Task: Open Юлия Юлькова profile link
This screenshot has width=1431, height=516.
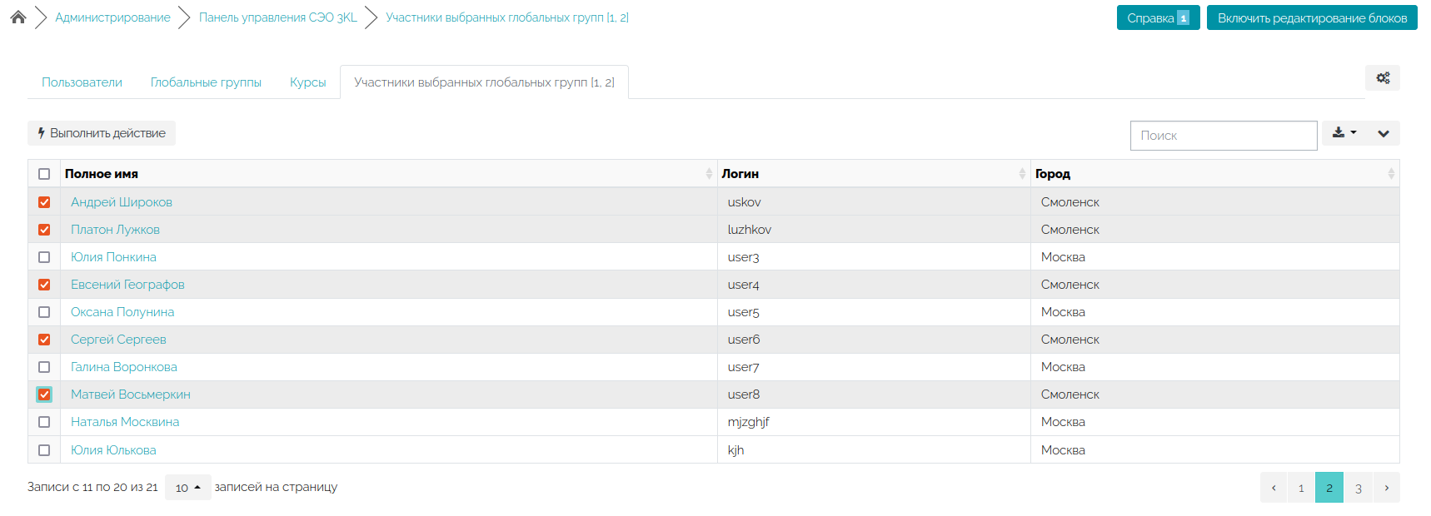Action: pos(113,450)
